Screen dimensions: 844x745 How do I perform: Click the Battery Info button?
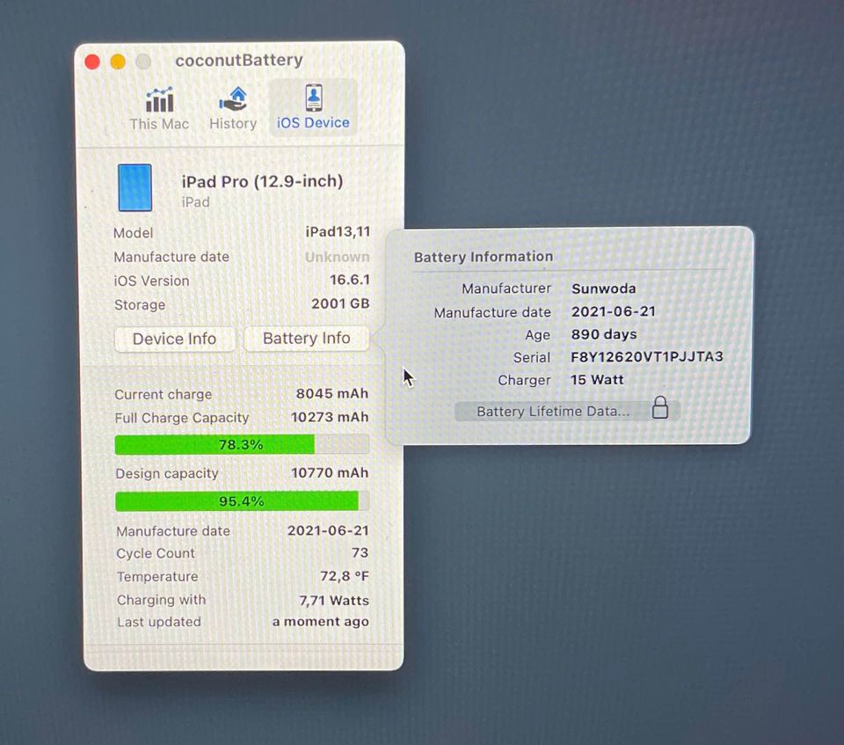tap(306, 339)
